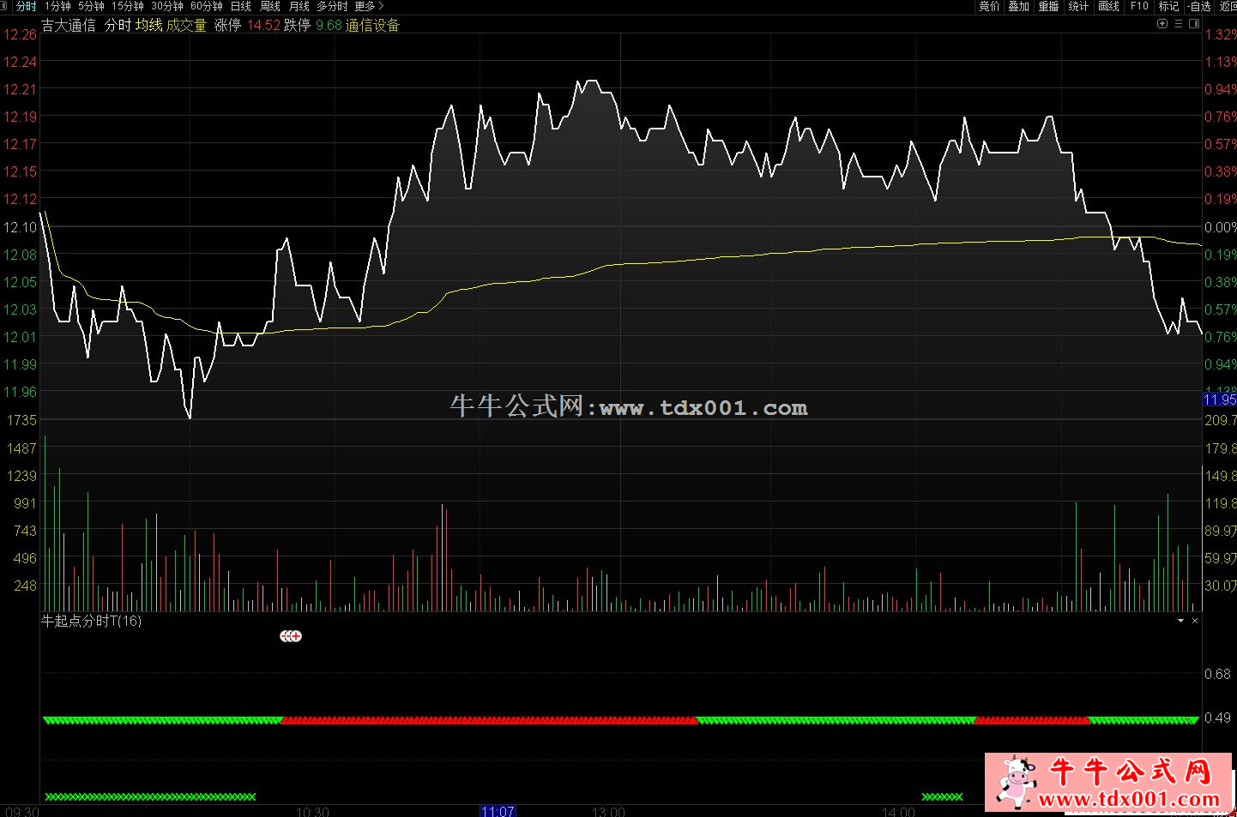Open the three-line list menu icon
1237x817 pixels.
tap(1179, 24)
